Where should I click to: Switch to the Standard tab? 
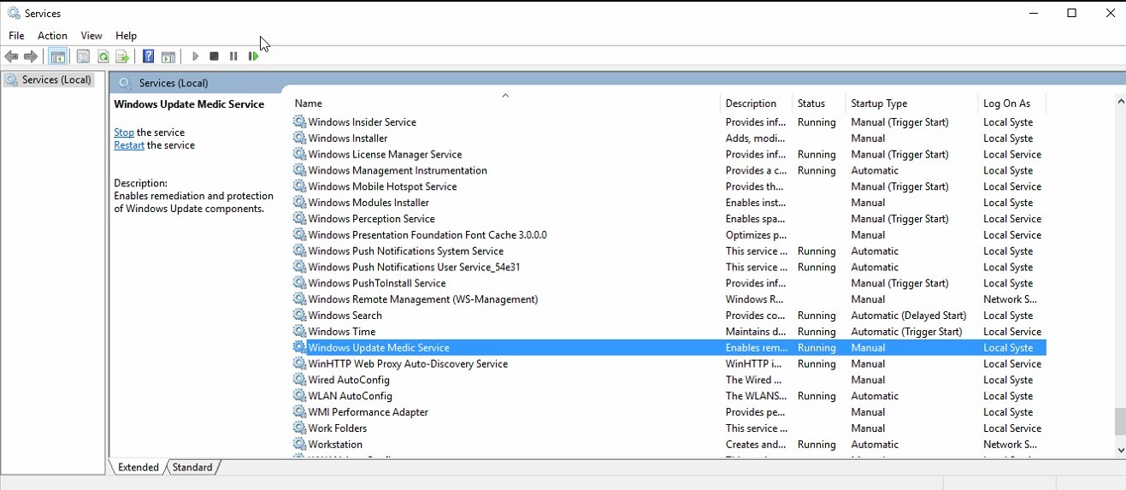click(192, 467)
